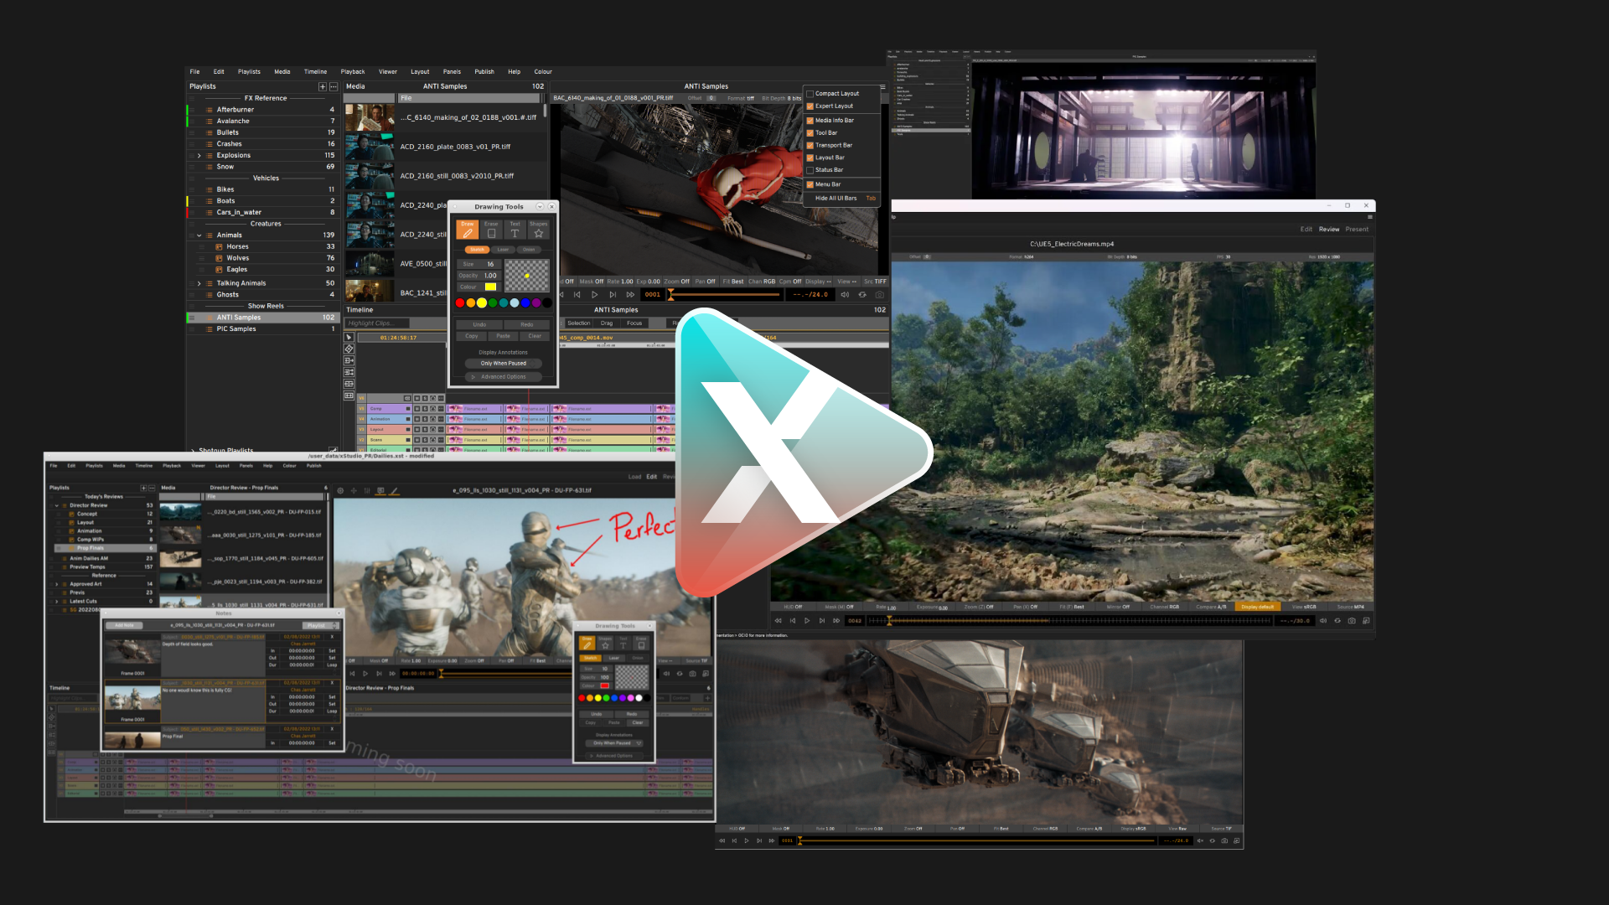Uncheck the Media Info Bar option
Image resolution: width=1609 pixels, height=905 pixels.
810,121
